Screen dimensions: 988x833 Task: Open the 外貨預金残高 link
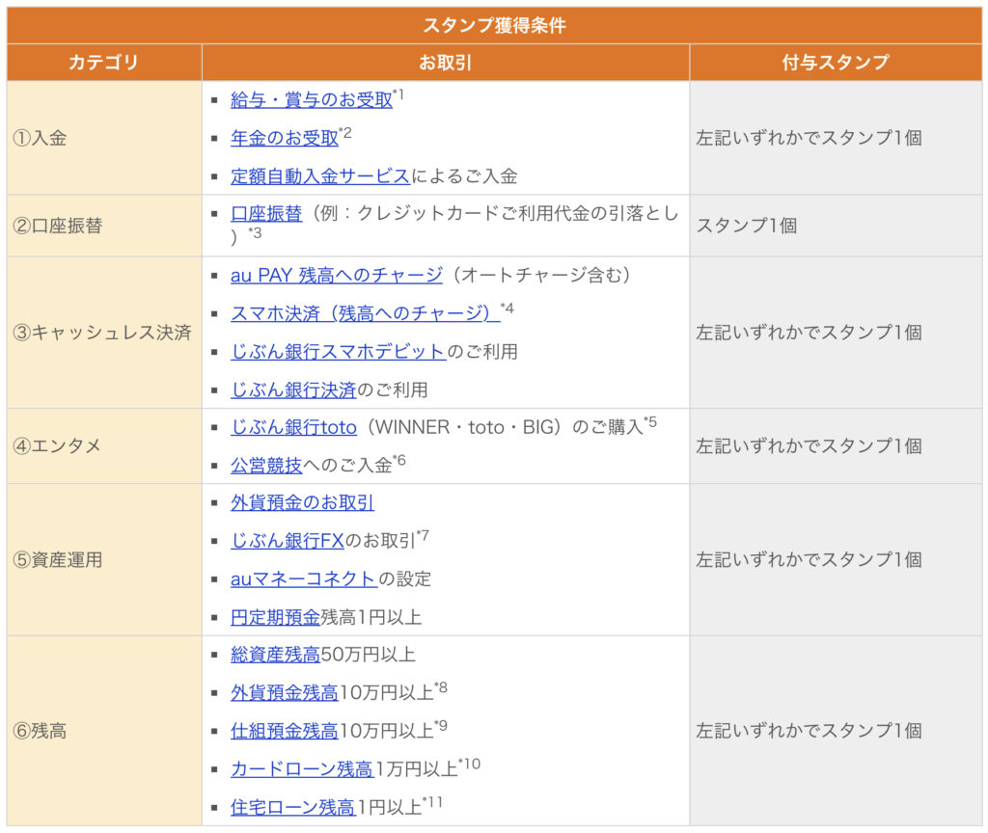pos(285,693)
